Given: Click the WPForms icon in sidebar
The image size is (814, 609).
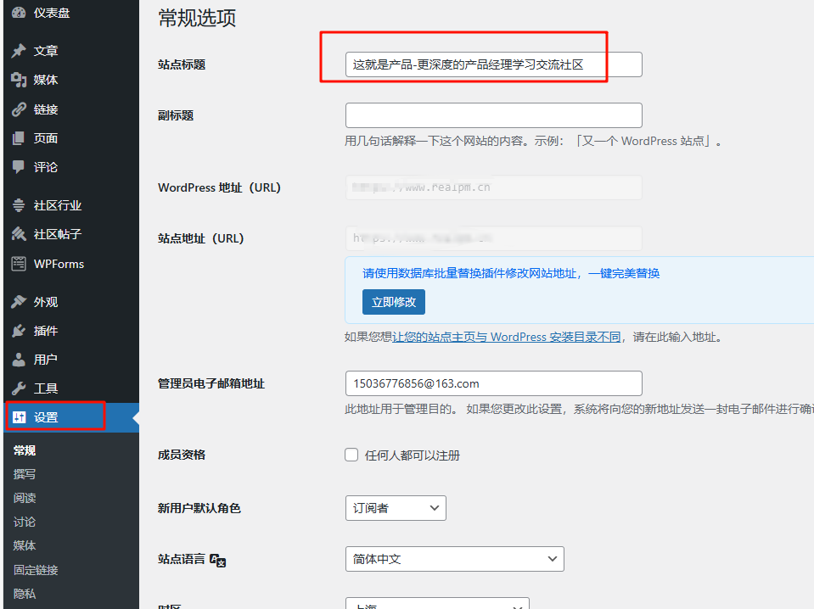Looking at the screenshot, I should 19,264.
